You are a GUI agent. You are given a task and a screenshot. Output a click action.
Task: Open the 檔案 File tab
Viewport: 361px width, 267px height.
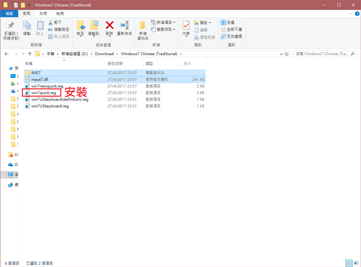9,14
